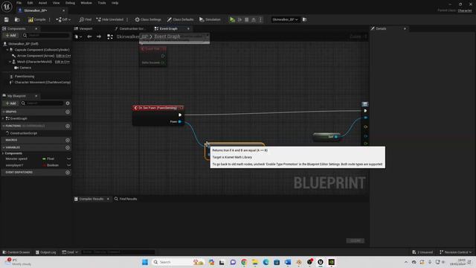Start Simulation from toolbar
476x268 pixels.
(x=210, y=19)
